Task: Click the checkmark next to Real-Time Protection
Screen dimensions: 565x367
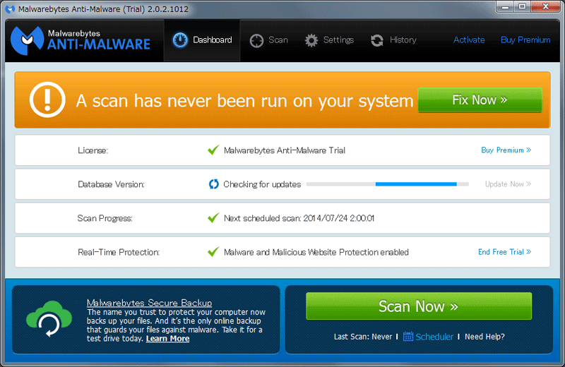Action: (x=213, y=251)
